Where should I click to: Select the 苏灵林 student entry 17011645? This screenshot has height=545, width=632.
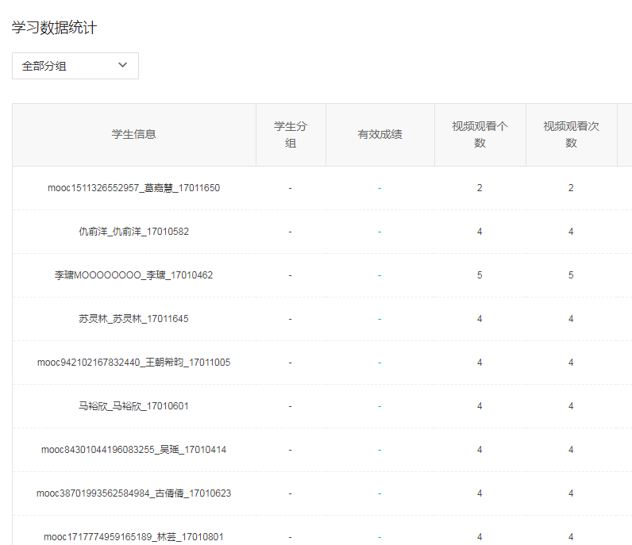click(x=133, y=319)
